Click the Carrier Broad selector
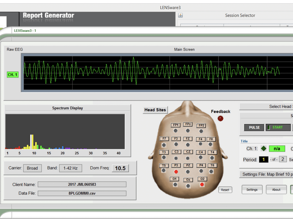This screenshot has width=293, height=219. (32, 168)
